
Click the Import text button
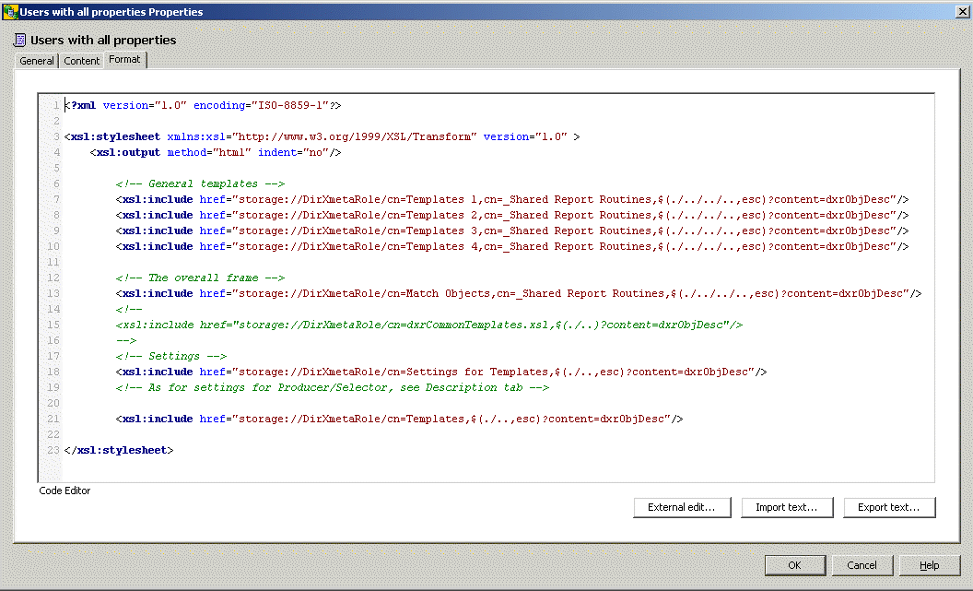[x=787, y=507]
